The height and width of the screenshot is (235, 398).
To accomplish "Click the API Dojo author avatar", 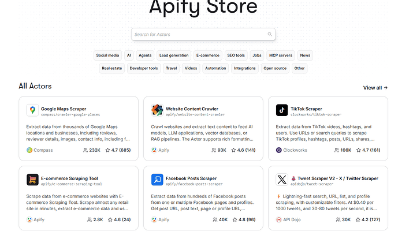I will 279,220.
